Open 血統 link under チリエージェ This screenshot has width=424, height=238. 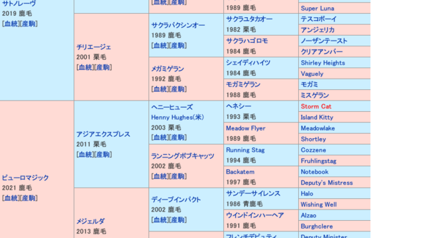click(85, 67)
